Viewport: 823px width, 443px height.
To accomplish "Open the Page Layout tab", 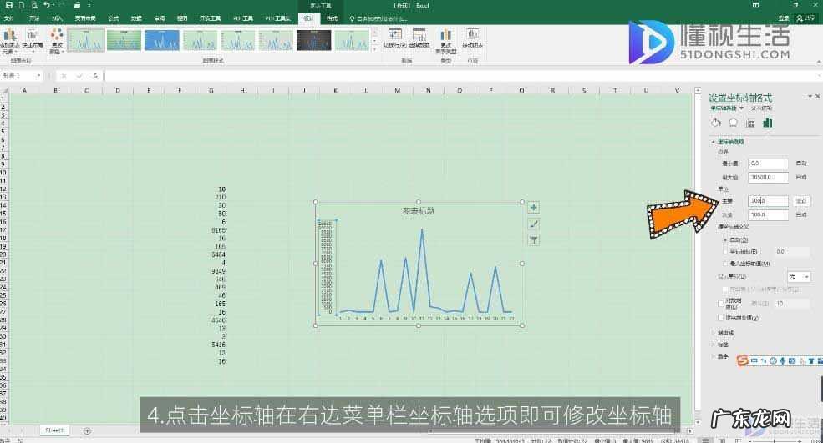I will pos(85,18).
